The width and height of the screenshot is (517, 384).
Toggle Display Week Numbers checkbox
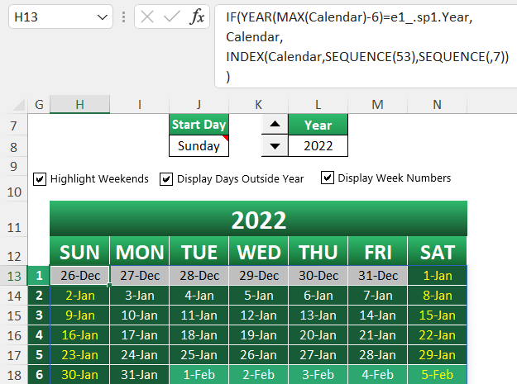point(328,178)
